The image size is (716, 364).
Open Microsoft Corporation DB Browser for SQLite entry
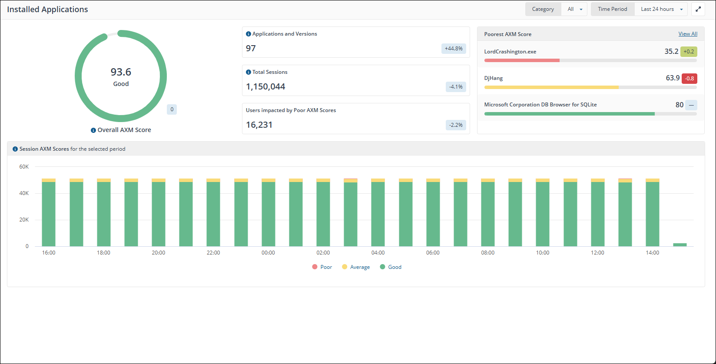pos(540,105)
